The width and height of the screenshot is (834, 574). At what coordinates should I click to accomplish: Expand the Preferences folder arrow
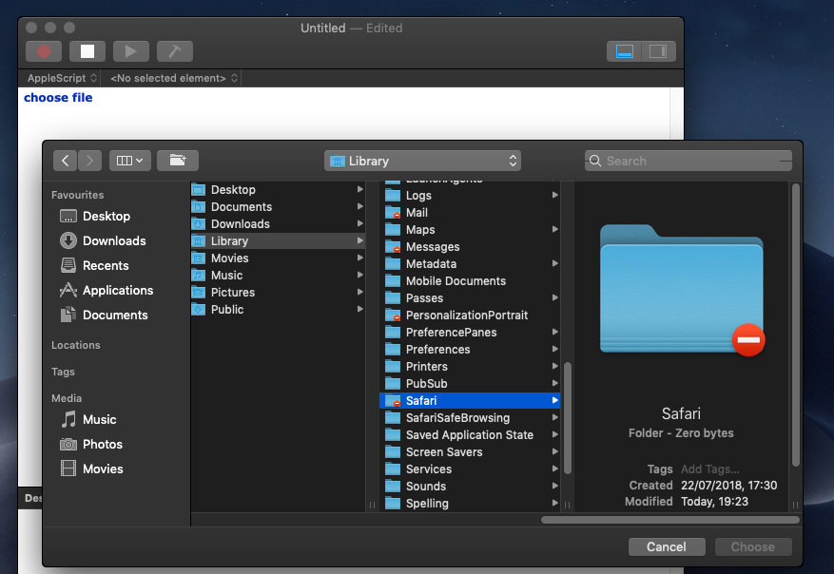coord(554,350)
